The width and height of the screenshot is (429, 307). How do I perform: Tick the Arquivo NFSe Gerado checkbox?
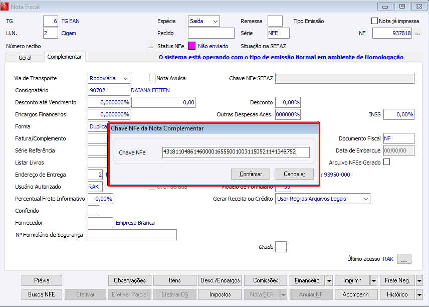pyautogui.click(x=386, y=162)
